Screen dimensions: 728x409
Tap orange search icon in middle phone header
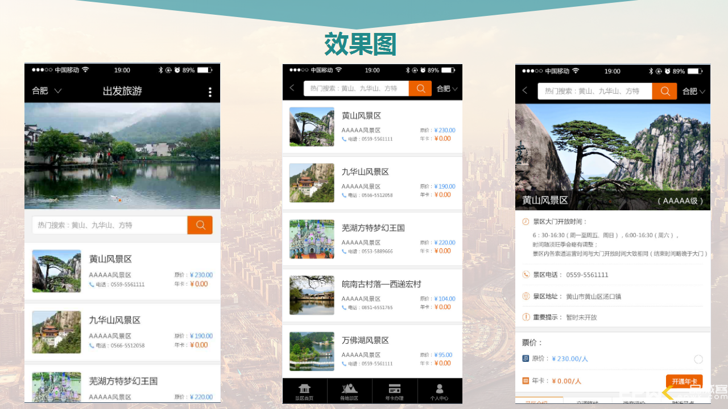[420, 89]
